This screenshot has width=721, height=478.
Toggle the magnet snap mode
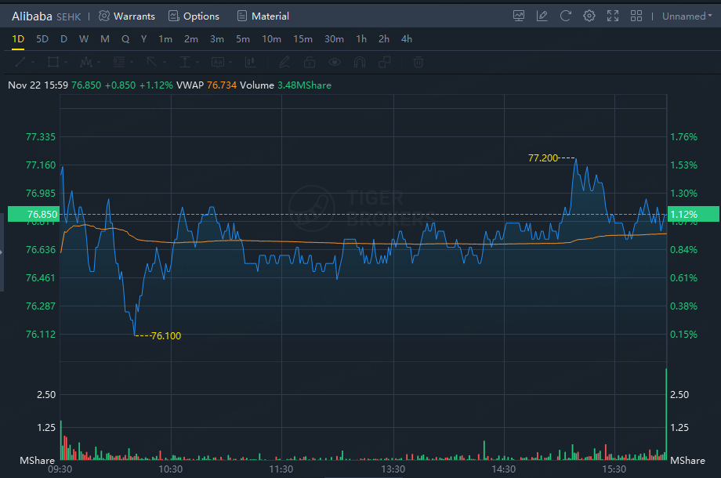pyautogui.click(x=360, y=62)
